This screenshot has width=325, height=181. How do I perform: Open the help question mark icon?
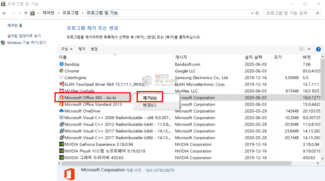coord(318,49)
